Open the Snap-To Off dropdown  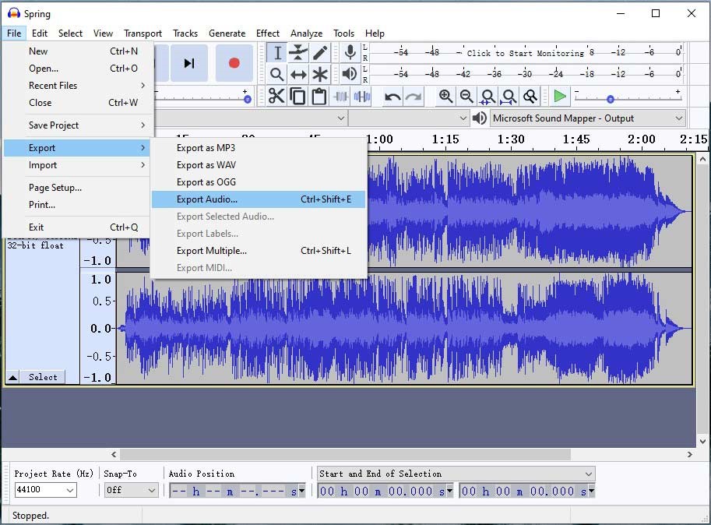tap(130, 490)
